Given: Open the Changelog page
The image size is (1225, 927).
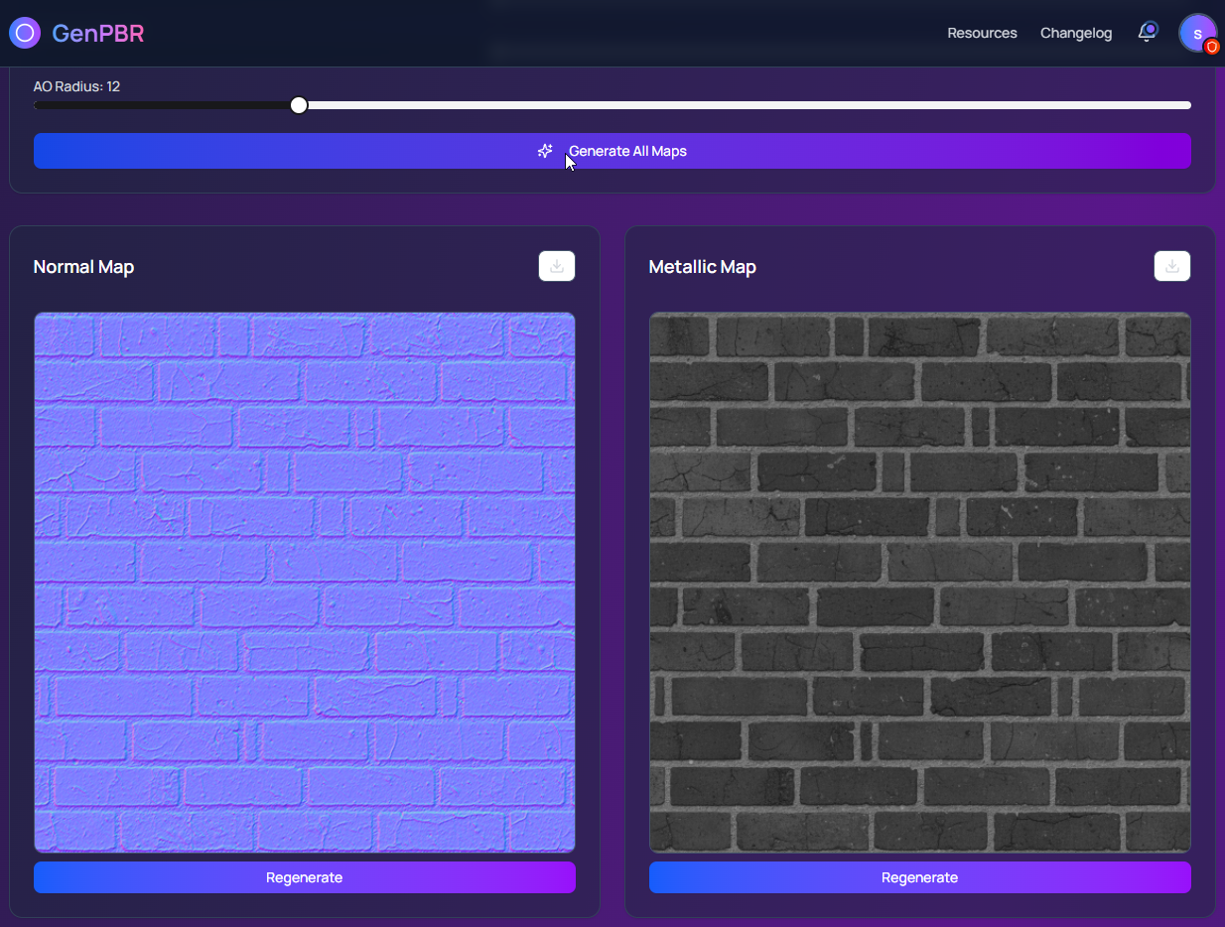Looking at the screenshot, I should pos(1076,33).
